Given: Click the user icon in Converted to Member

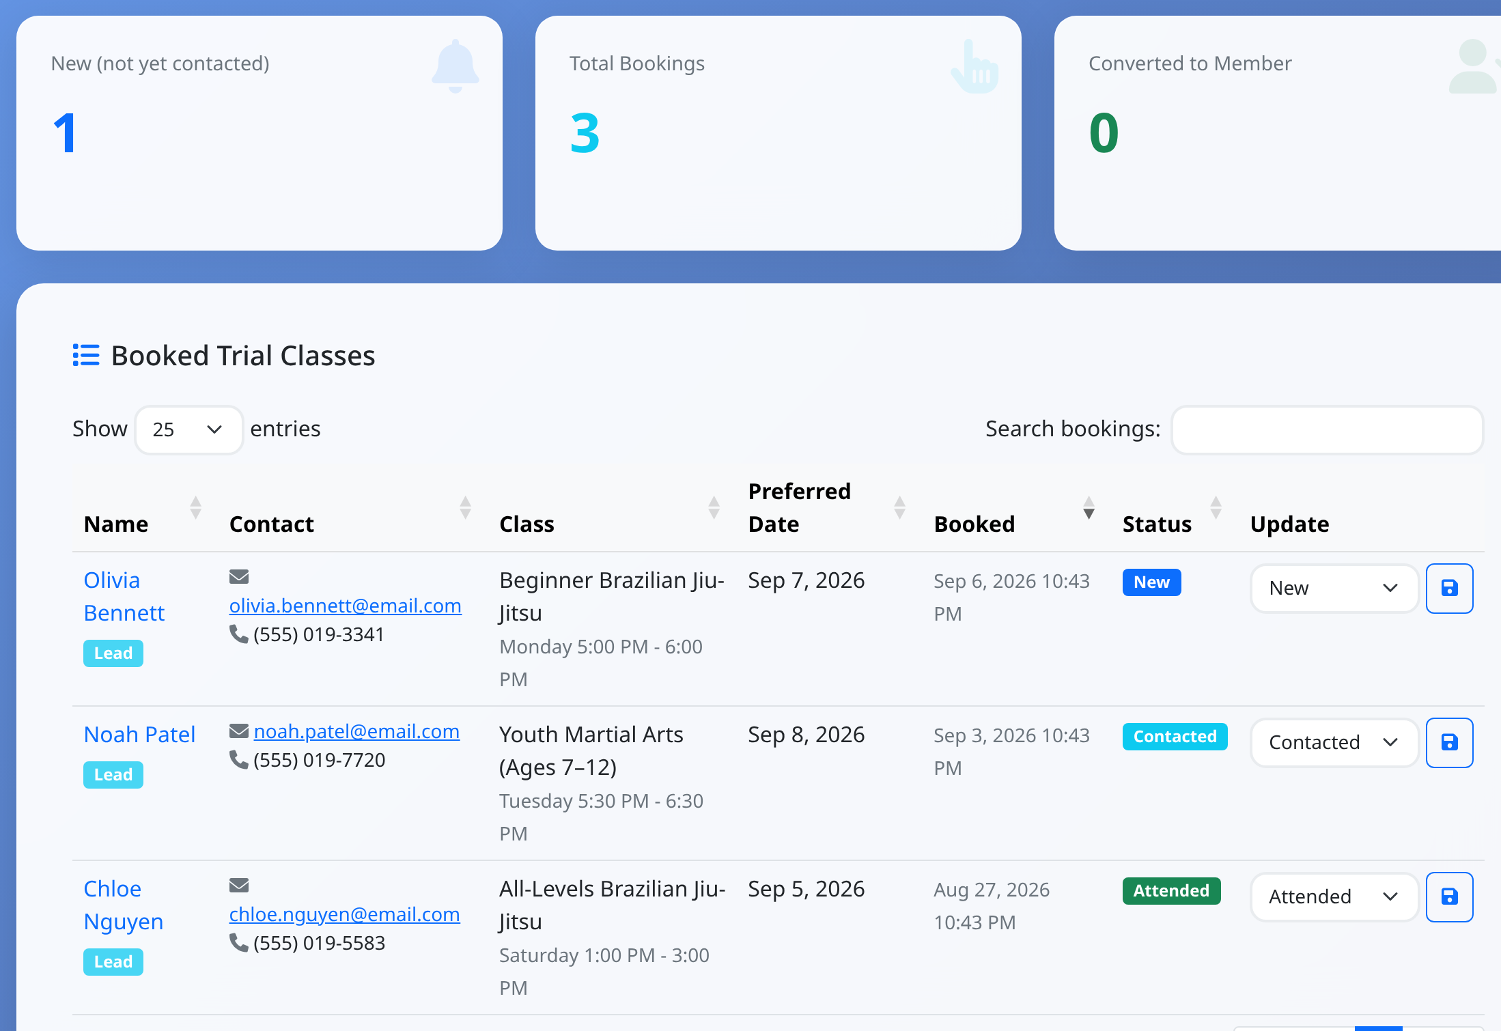Looking at the screenshot, I should point(1475,66).
